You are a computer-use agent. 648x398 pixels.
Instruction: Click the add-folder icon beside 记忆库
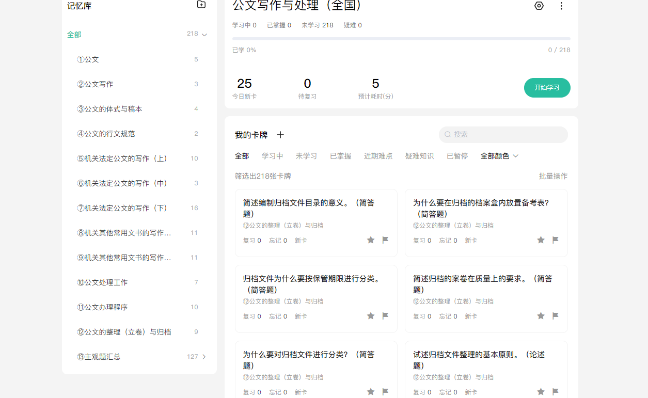click(201, 5)
